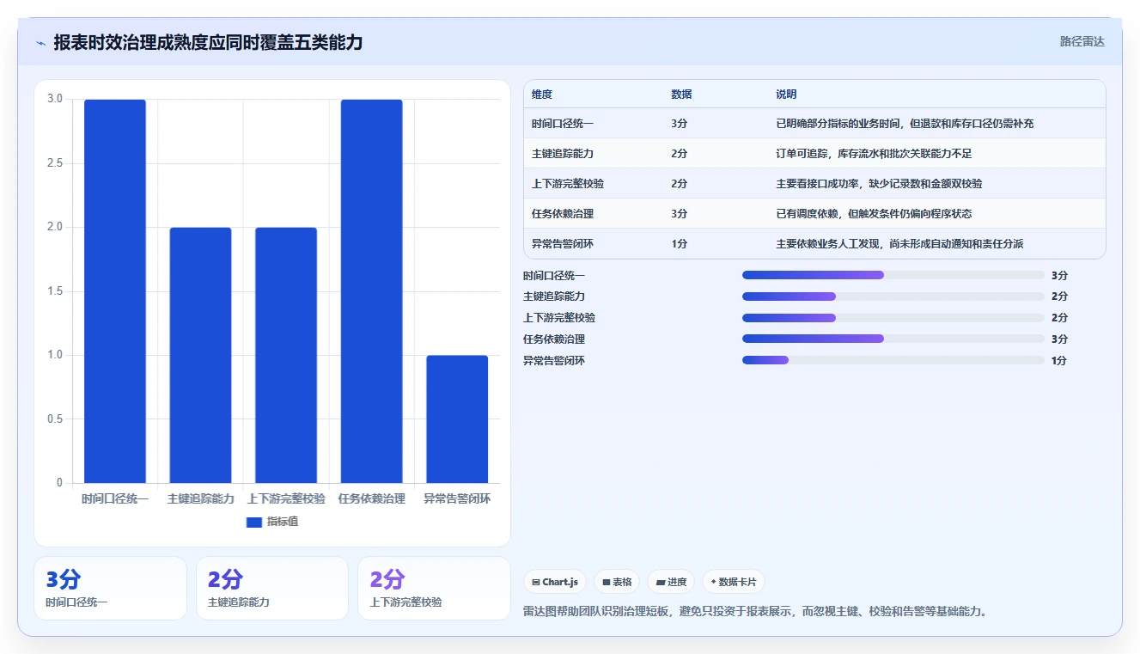
Task: Click the 上下游完整校验 bar in chart
Action: (286, 355)
